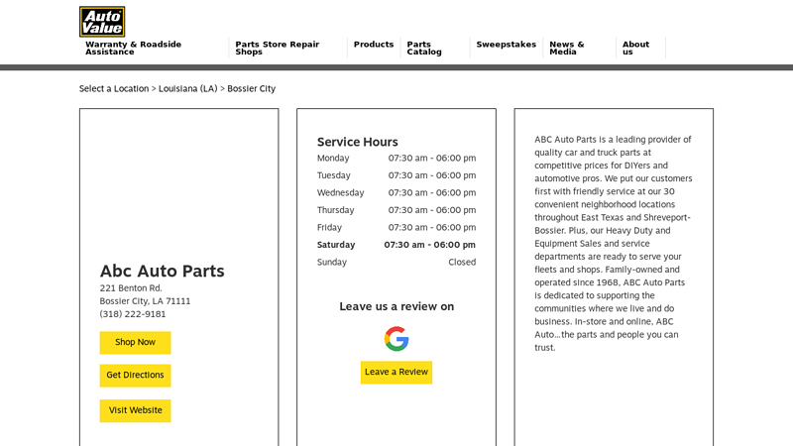Click the bold Saturday hours row
The height and width of the screenshot is (446, 793).
[x=396, y=245]
